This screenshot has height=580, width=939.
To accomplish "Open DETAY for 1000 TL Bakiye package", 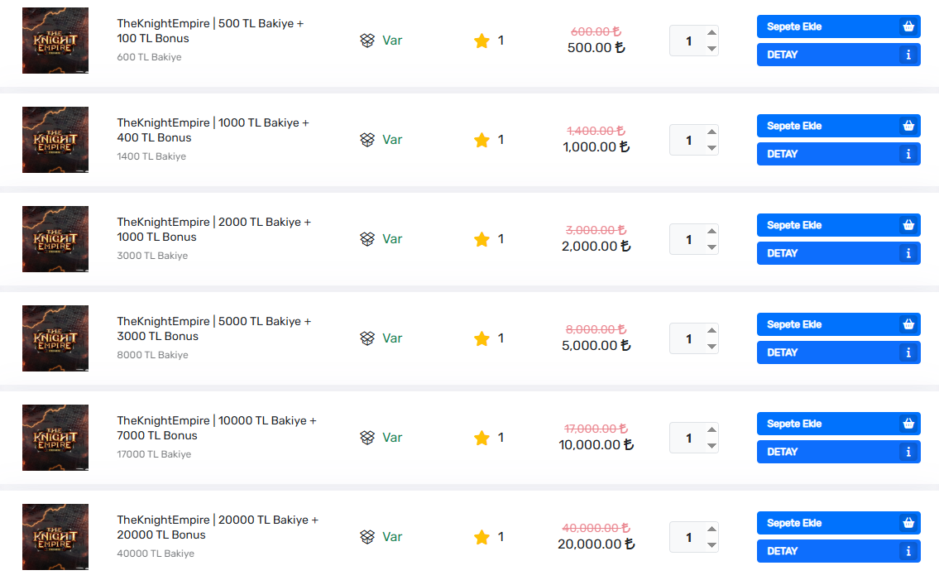I will pos(838,154).
